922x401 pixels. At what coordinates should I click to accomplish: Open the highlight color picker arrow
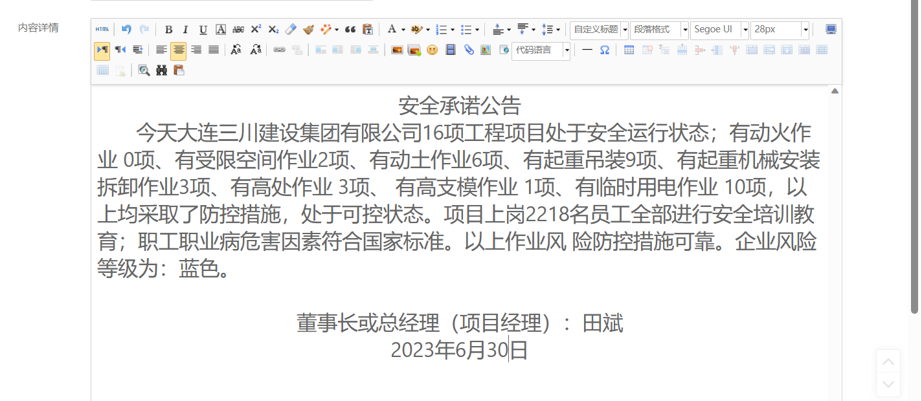pyautogui.click(x=428, y=29)
